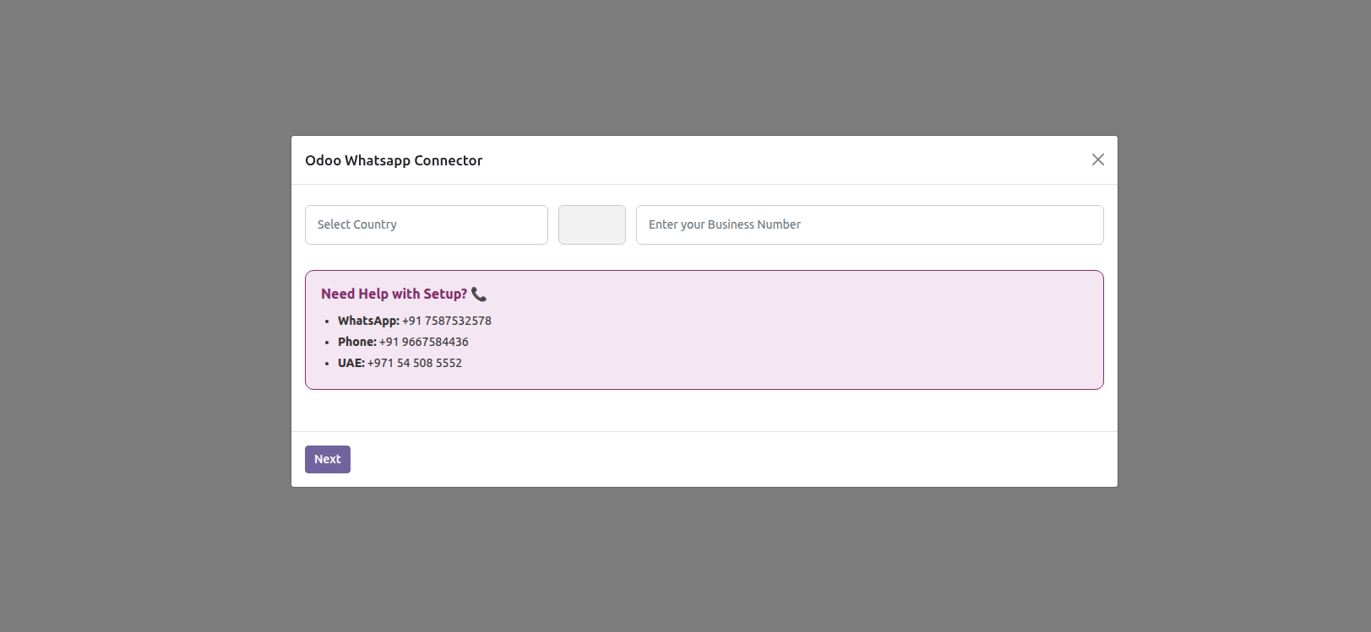Image resolution: width=1371 pixels, height=632 pixels.
Task: Close the Odoo Whatsapp Connector dialog
Action: [x=1097, y=159]
